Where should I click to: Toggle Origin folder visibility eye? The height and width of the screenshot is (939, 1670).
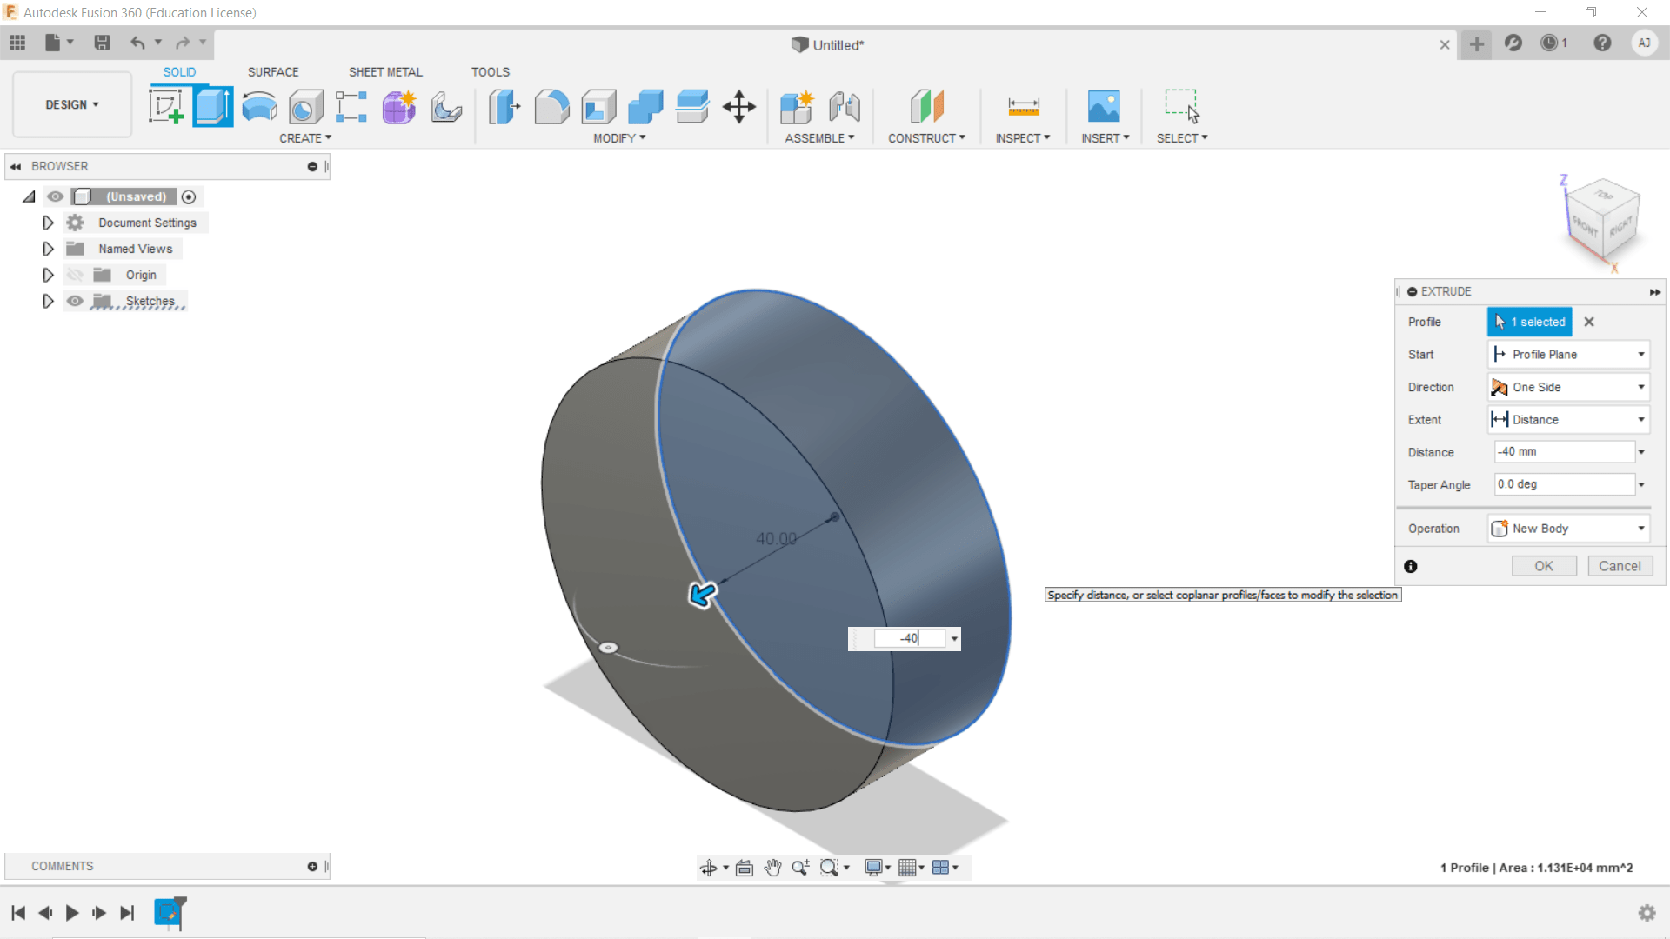(76, 275)
